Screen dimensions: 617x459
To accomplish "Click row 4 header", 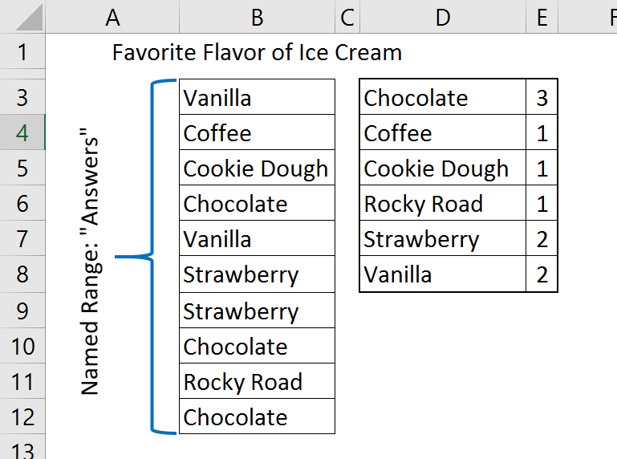I will pos(22,133).
